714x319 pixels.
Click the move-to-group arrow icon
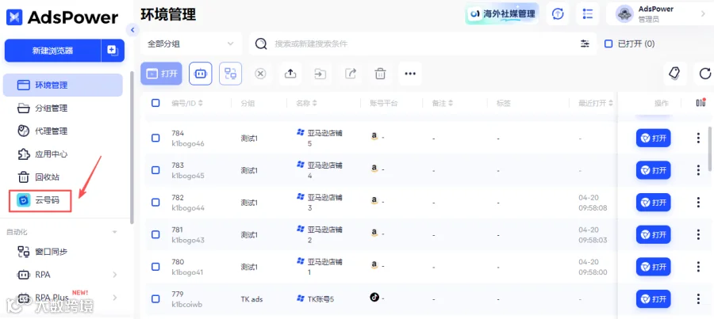pos(321,74)
